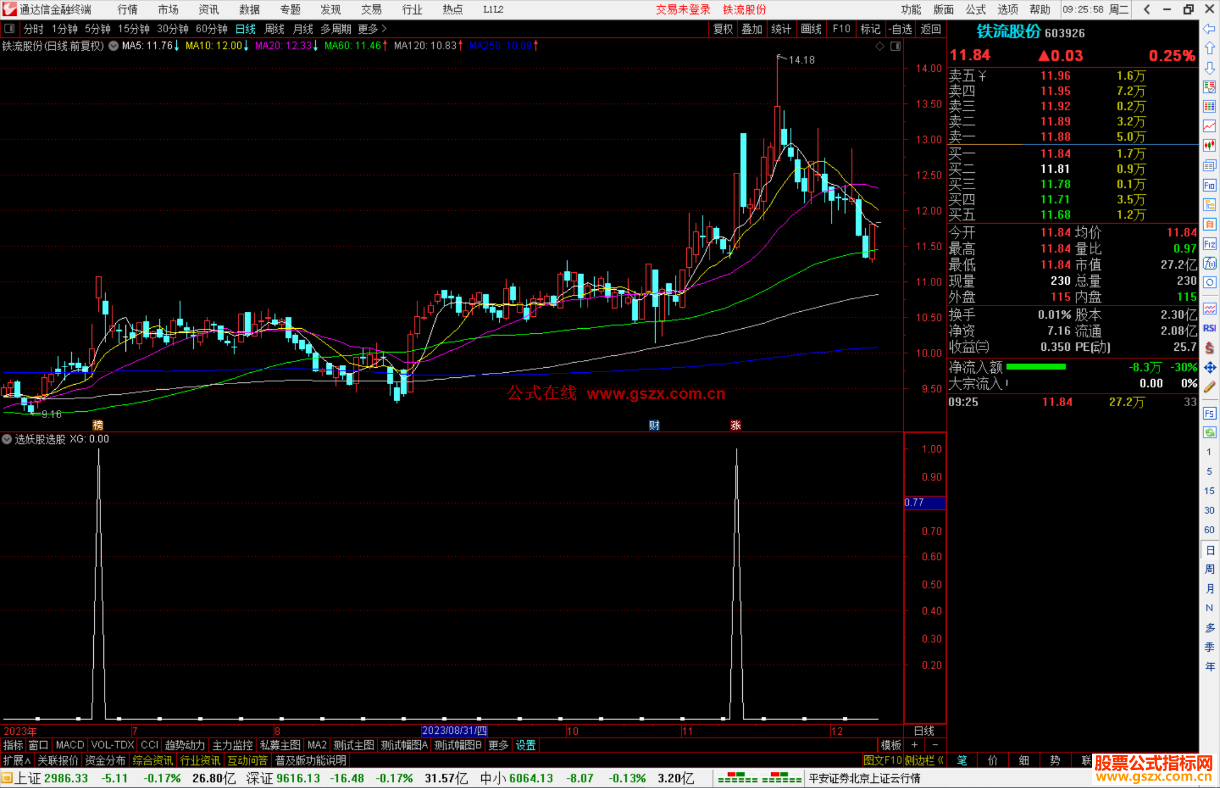Image resolution: width=1220 pixels, height=788 pixels.
Task: Open the 公式 menu
Action: [x=975, y=10]
